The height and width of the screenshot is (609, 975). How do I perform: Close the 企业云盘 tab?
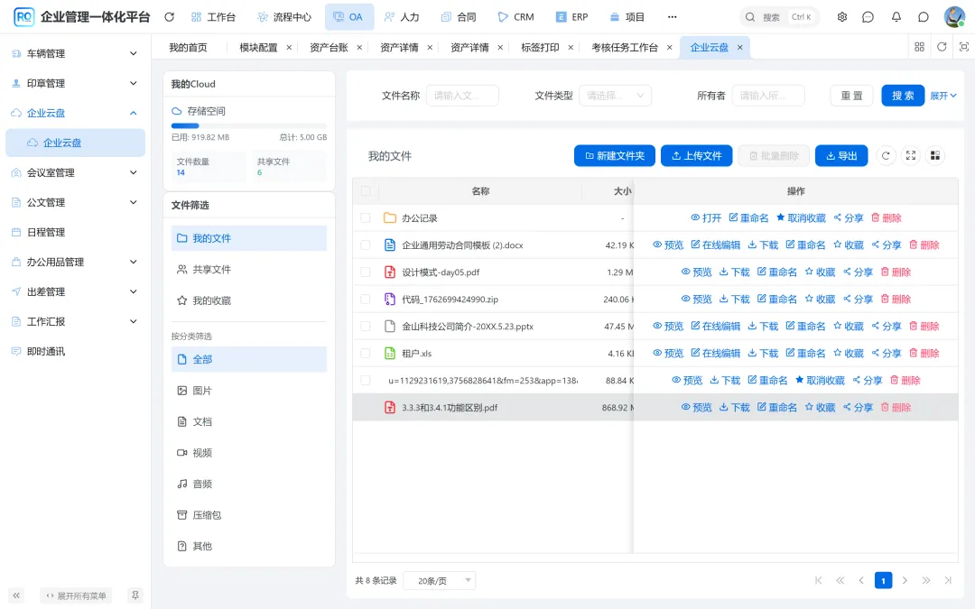[740, 47]
